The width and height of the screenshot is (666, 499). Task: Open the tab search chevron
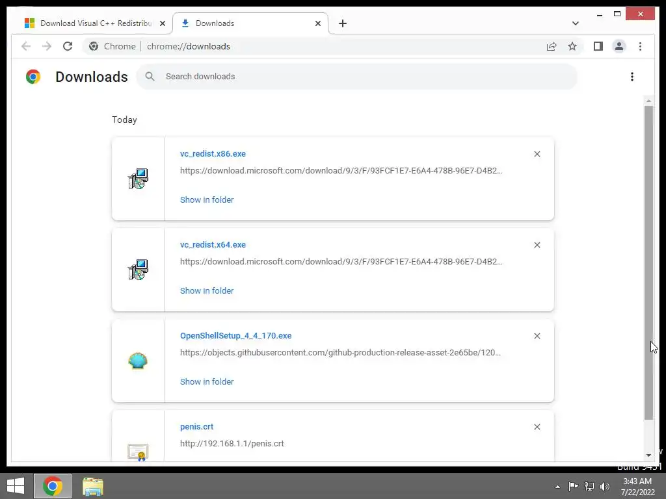575,23
